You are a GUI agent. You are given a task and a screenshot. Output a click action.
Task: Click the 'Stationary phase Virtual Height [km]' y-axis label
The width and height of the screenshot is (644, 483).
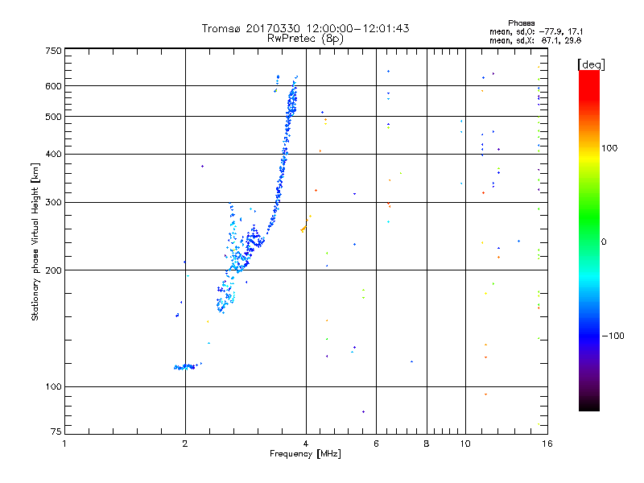(35, 242)
